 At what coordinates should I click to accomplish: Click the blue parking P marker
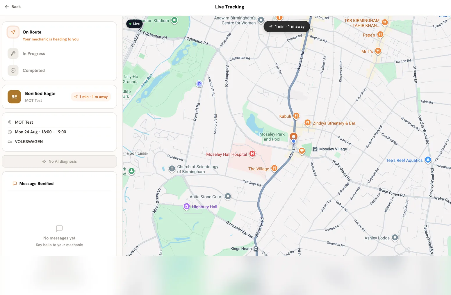[199, 84]
